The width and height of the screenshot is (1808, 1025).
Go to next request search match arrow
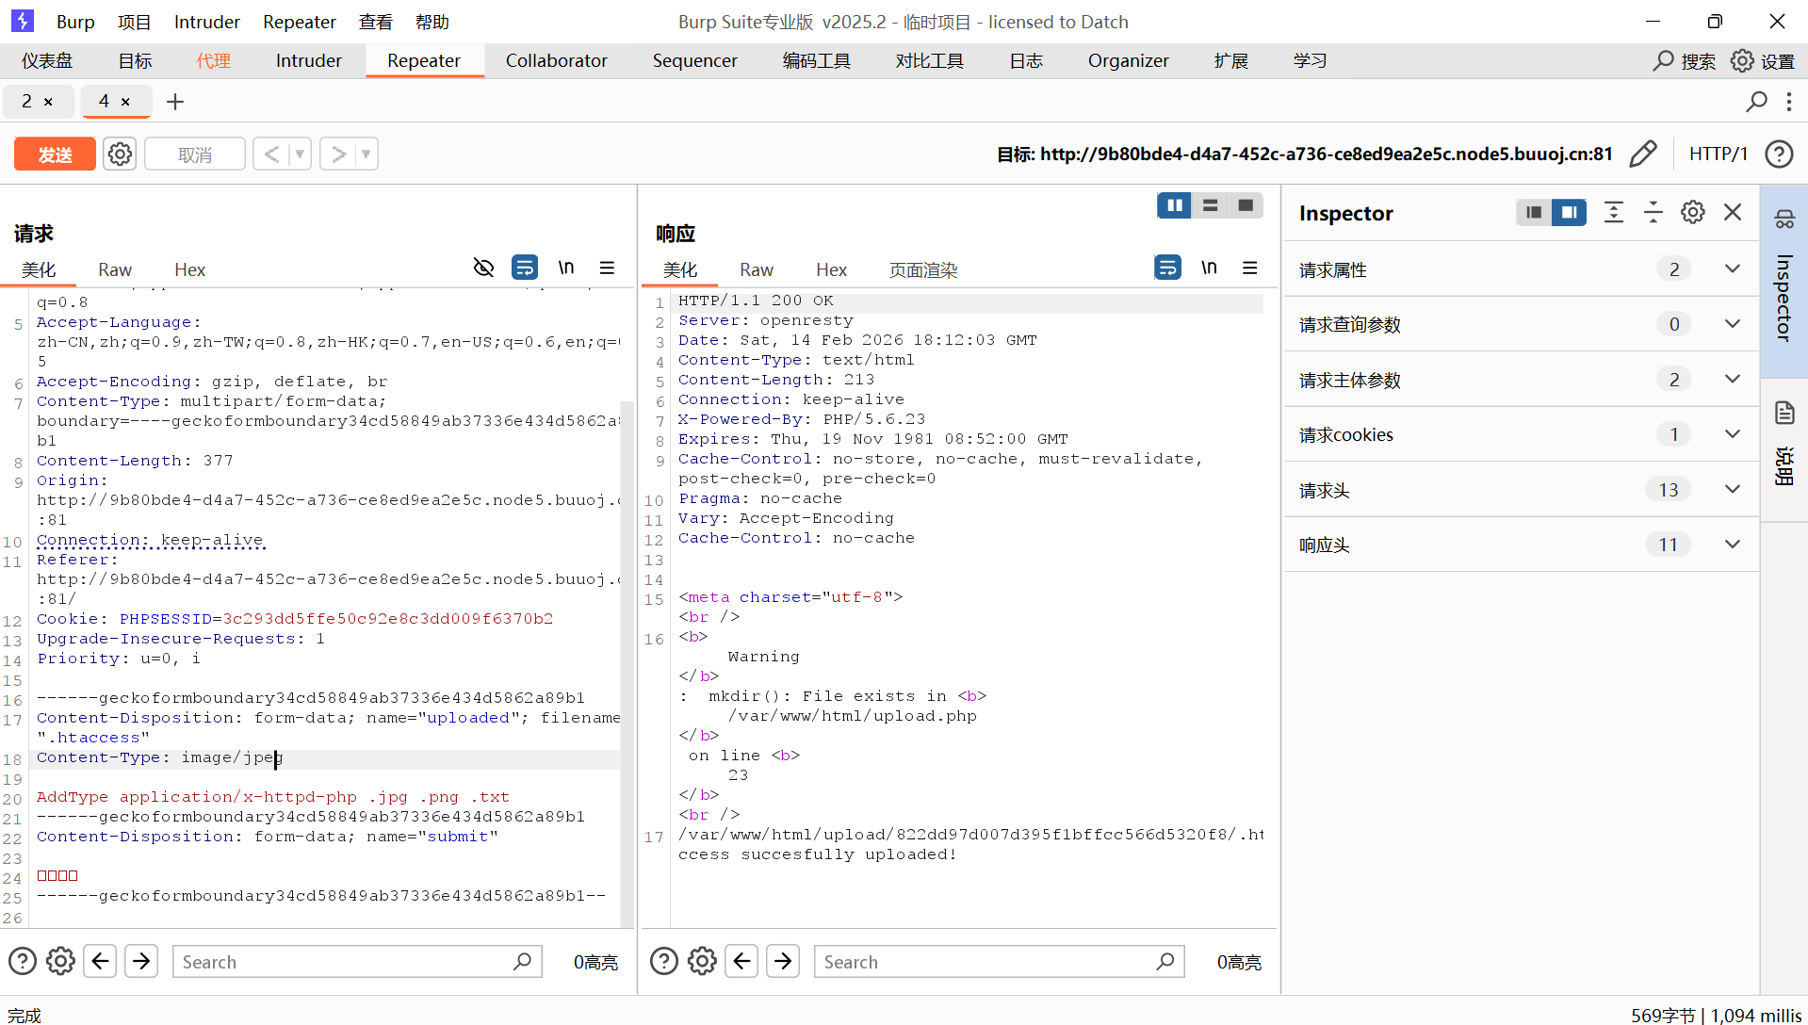click(x=141, y=961)
